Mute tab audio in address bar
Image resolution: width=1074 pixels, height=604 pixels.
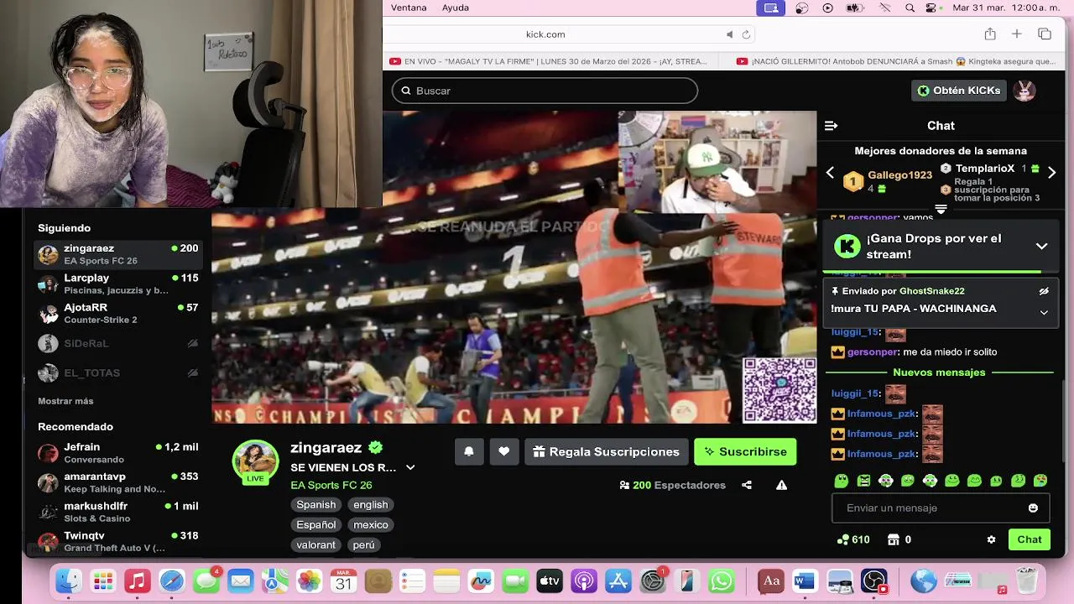pyautogui.click(x=729, y=34)
